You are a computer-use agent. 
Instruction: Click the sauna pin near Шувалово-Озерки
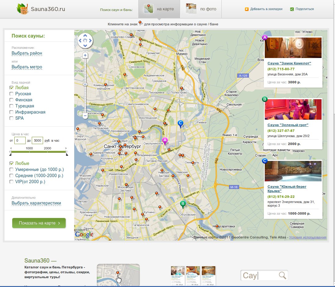[x=131, y=35]
